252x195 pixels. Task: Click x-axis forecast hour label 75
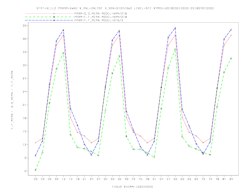(210, 179)
